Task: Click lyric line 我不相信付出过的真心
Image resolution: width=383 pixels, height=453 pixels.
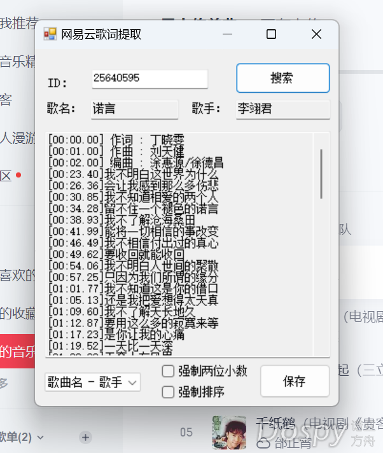Action: click(x=133, y=242)
